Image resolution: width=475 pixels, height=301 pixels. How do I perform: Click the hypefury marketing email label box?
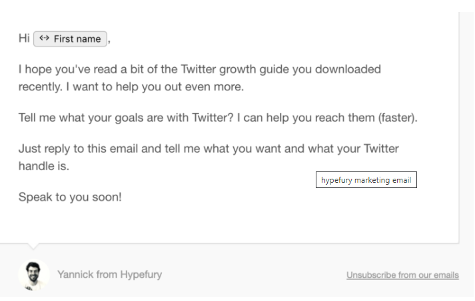(366, 180)
